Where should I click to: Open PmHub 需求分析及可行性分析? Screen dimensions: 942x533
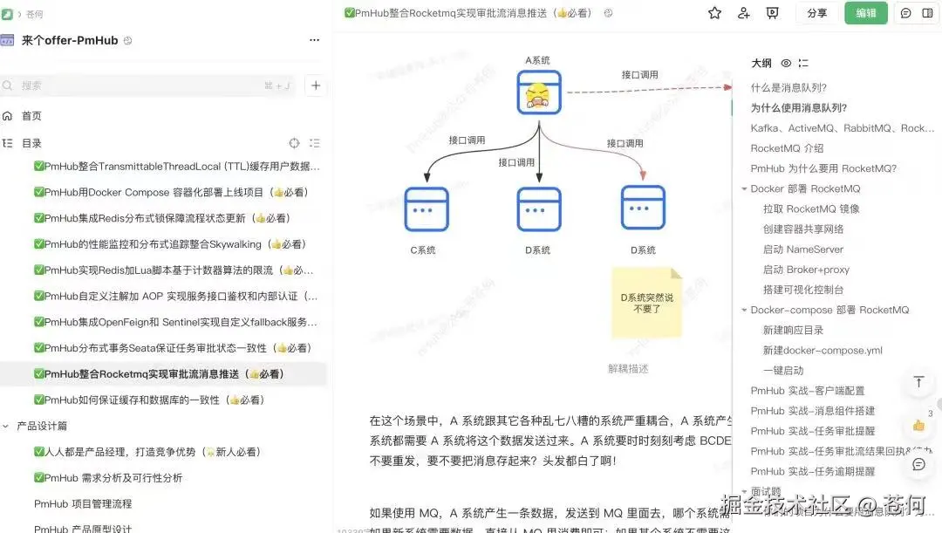pos(108,478)
